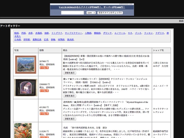Open the リトグラフ category link
The width and height of the screenshot is (184, 138).
point(57,33)
